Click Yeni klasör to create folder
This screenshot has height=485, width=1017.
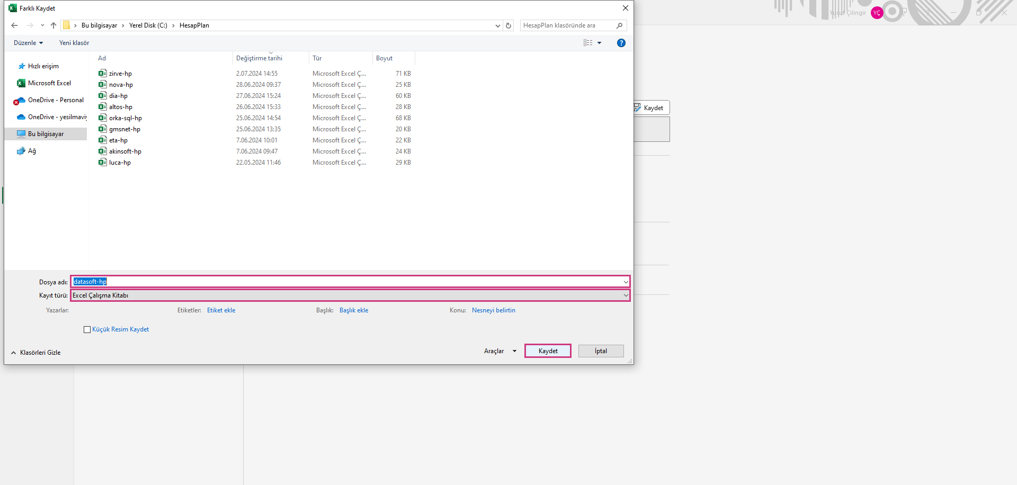click(74, 43)
